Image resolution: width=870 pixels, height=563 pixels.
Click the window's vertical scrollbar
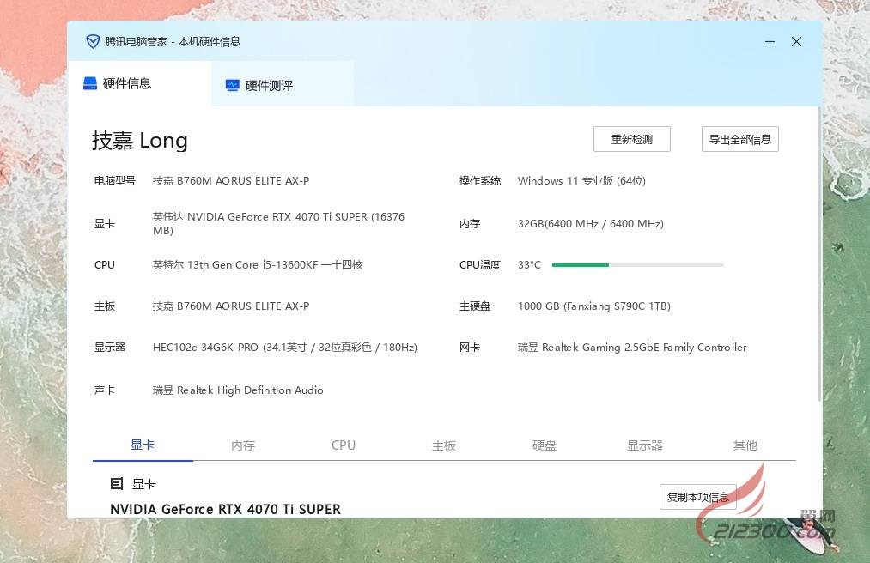point(819,254)
